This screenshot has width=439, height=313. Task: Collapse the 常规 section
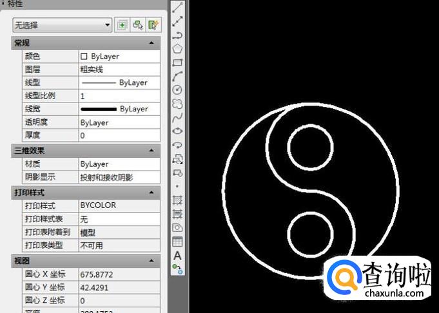(x=151, y=43)
